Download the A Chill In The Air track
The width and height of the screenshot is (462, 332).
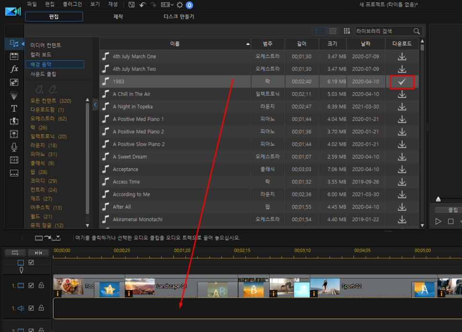click(402, 94)
